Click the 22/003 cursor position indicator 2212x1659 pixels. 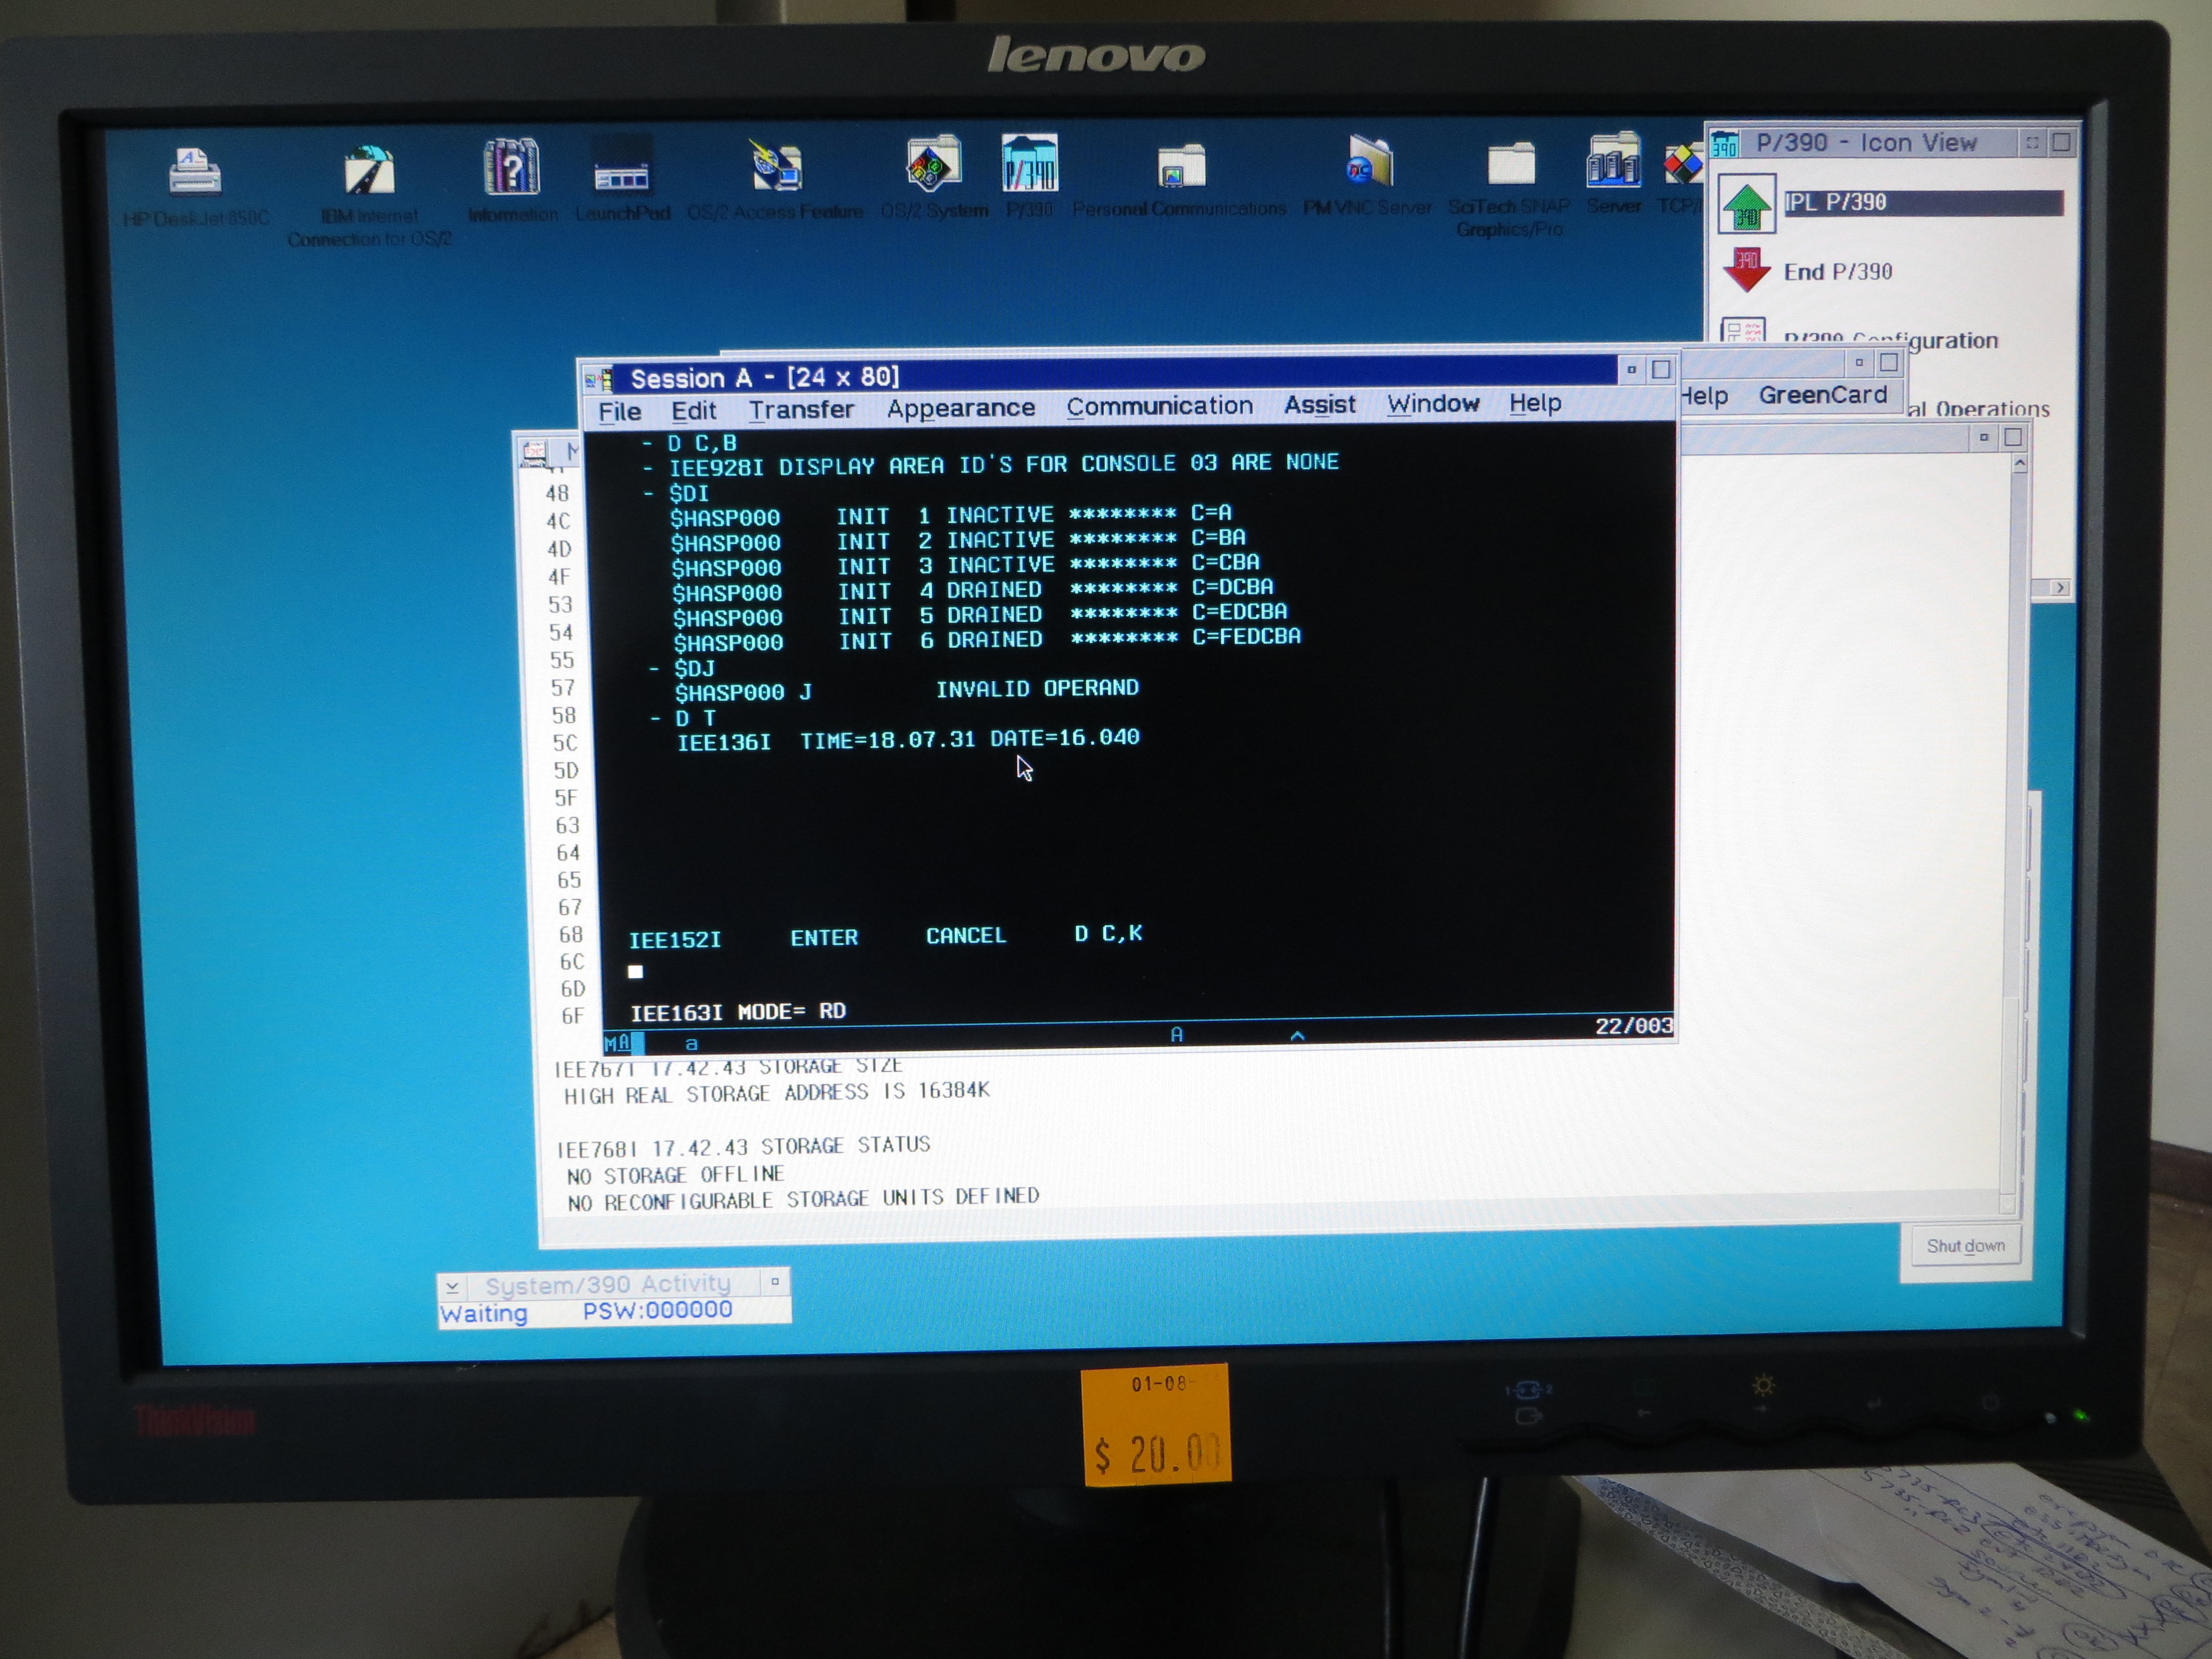point(1633,1026)
